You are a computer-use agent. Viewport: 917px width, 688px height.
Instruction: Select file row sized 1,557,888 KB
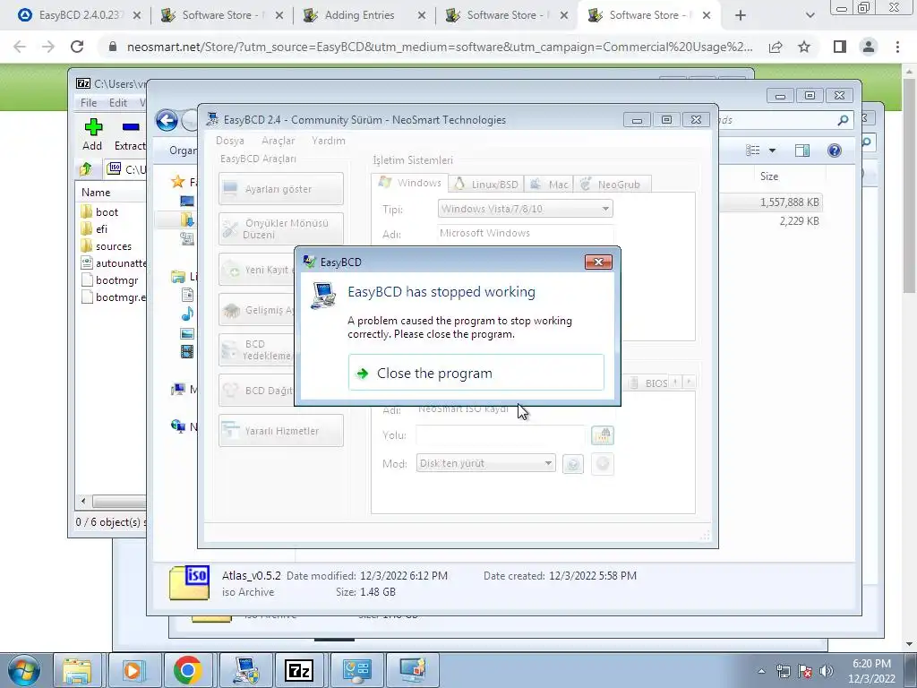point(790,202)
